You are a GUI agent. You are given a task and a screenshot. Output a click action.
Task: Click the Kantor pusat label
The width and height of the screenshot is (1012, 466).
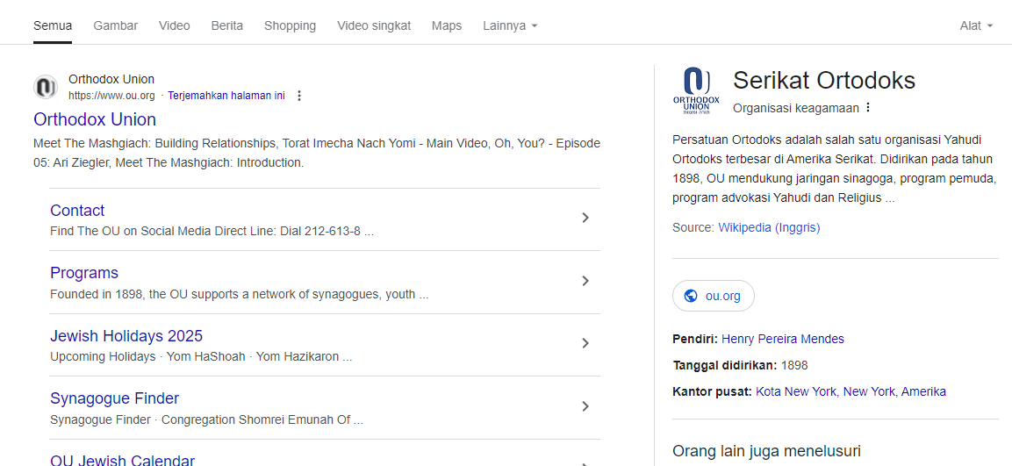pos(713,391)
